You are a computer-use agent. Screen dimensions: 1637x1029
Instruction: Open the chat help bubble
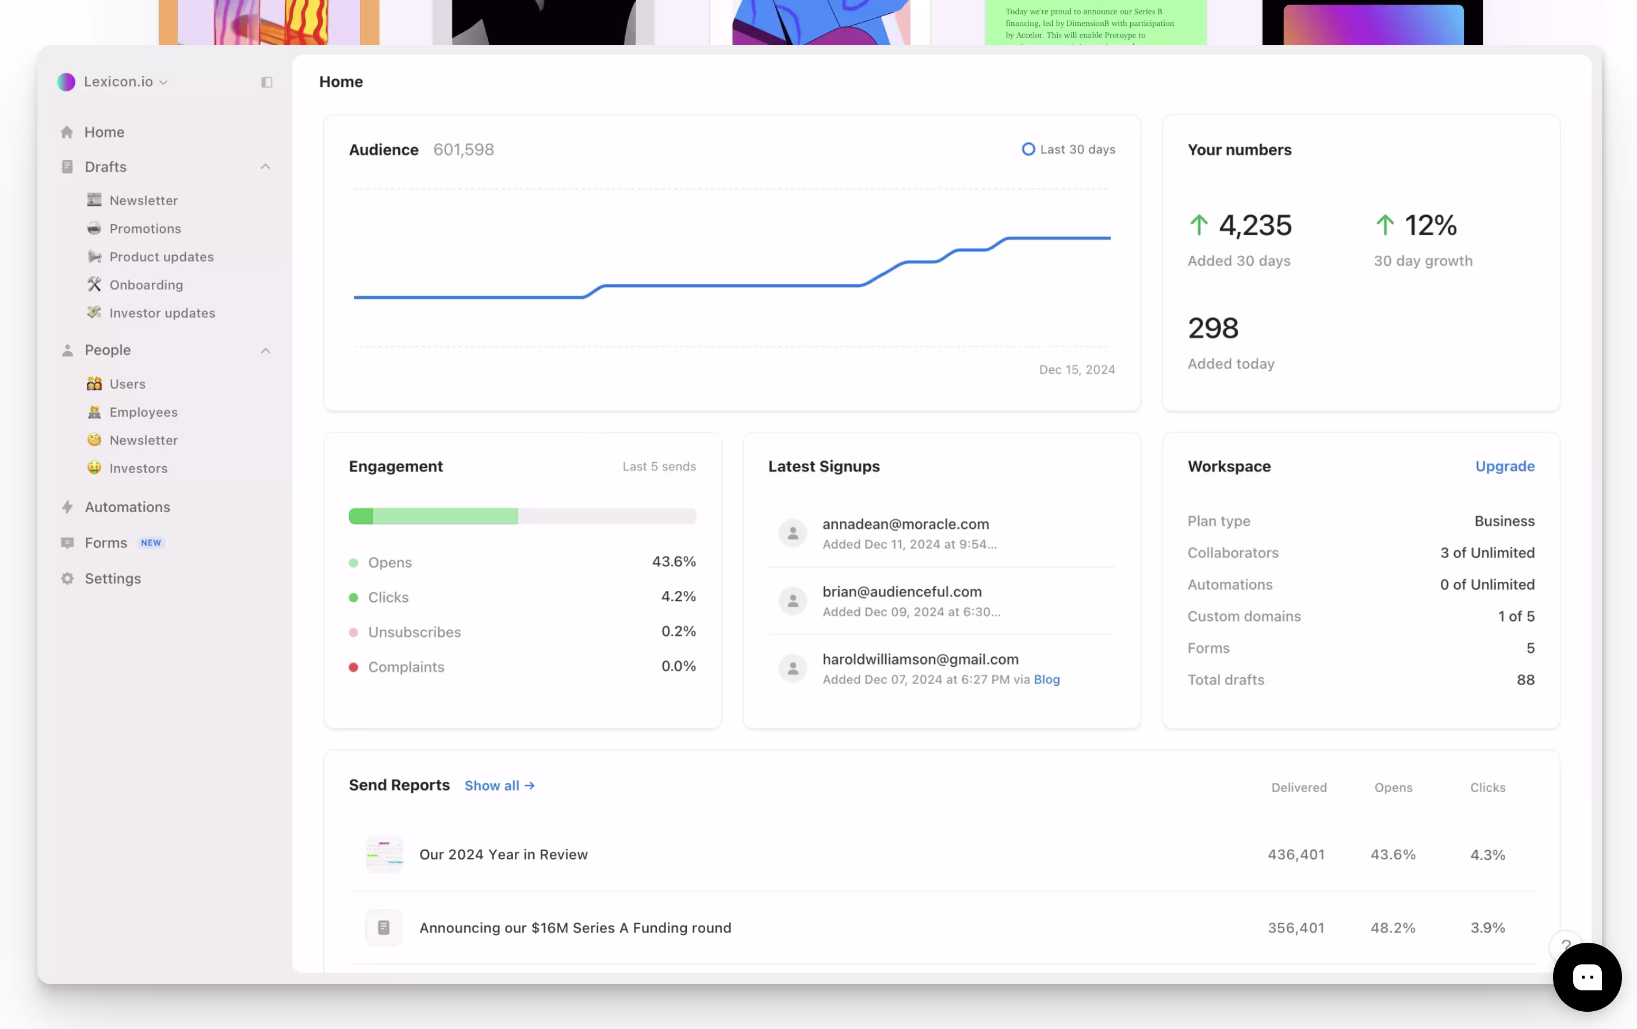click(1587, 977)
